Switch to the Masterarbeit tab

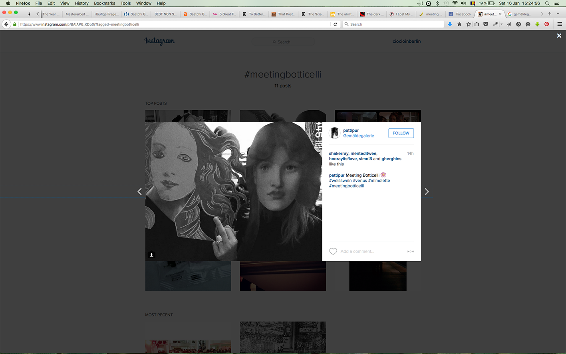pos(77,14)
